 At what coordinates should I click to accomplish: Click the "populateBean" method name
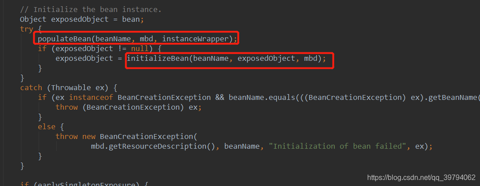click(64, 39)
